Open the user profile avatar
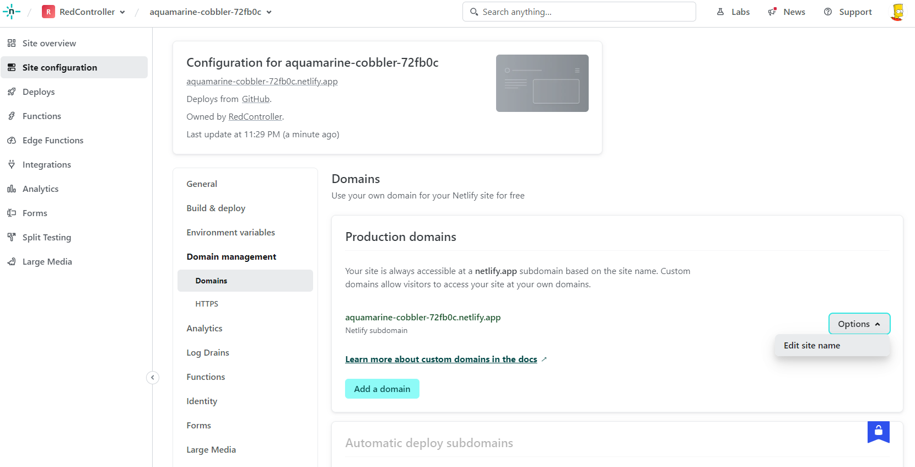 (897, 12)
